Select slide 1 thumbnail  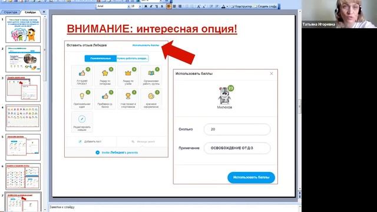(x=23, y=29)
